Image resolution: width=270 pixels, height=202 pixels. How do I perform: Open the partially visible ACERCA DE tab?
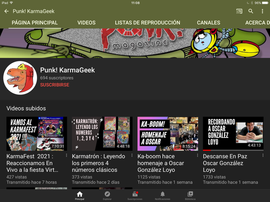tap(258, 23)
